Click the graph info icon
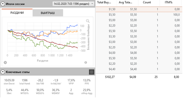 point(86,62)
